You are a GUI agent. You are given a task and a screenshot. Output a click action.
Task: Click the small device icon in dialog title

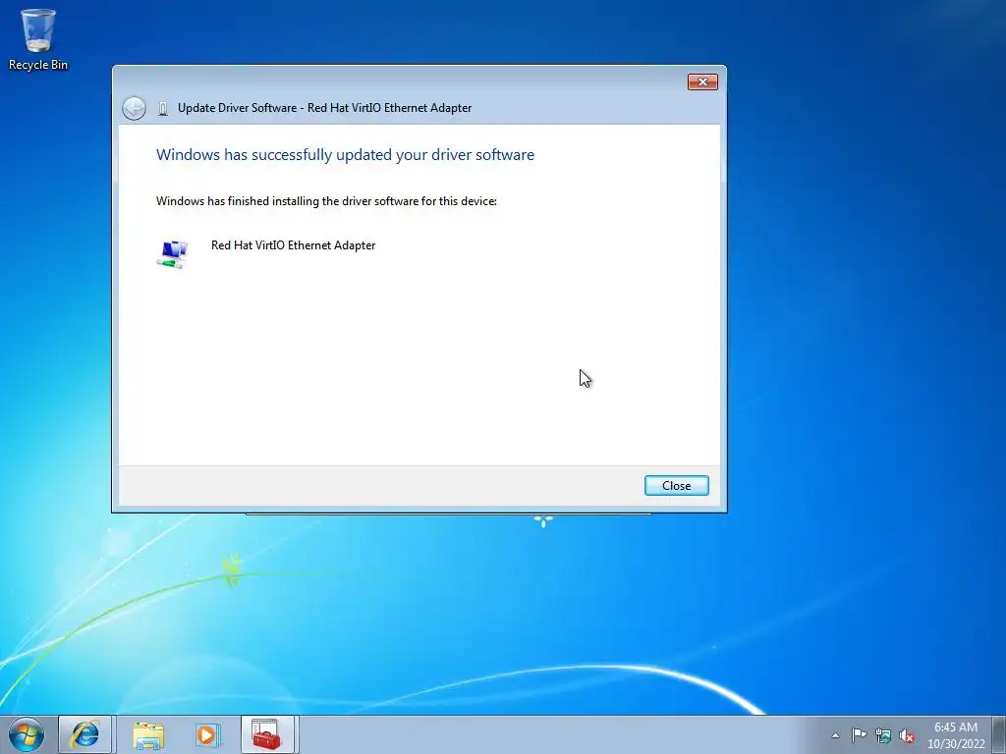[163, 108]
